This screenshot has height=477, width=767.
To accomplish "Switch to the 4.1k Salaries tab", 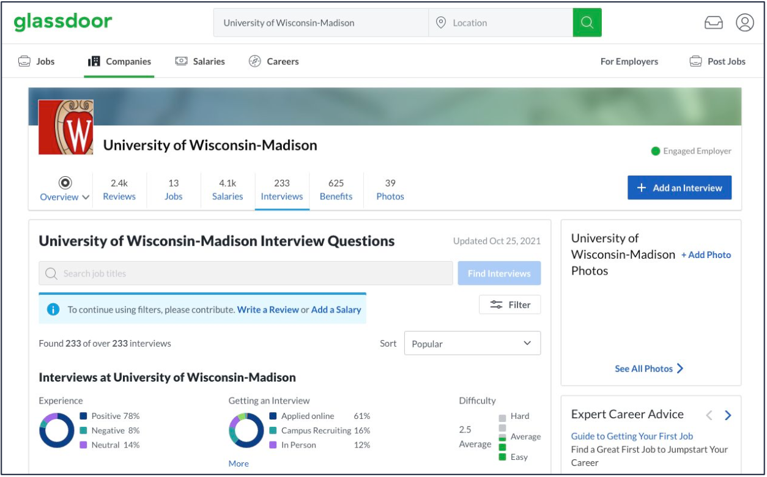I will coord(228,190).
